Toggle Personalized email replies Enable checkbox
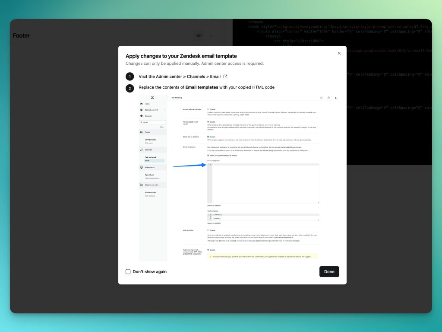Viewport: 442px width, 332px height. point(208,122)
